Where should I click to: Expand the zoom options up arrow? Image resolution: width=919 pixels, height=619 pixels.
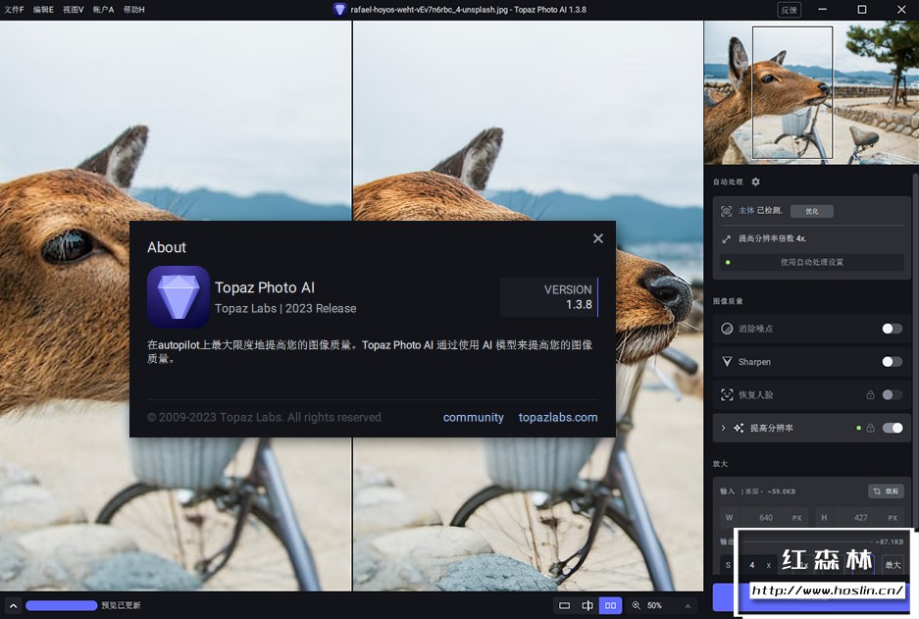[x=688, y=605]
